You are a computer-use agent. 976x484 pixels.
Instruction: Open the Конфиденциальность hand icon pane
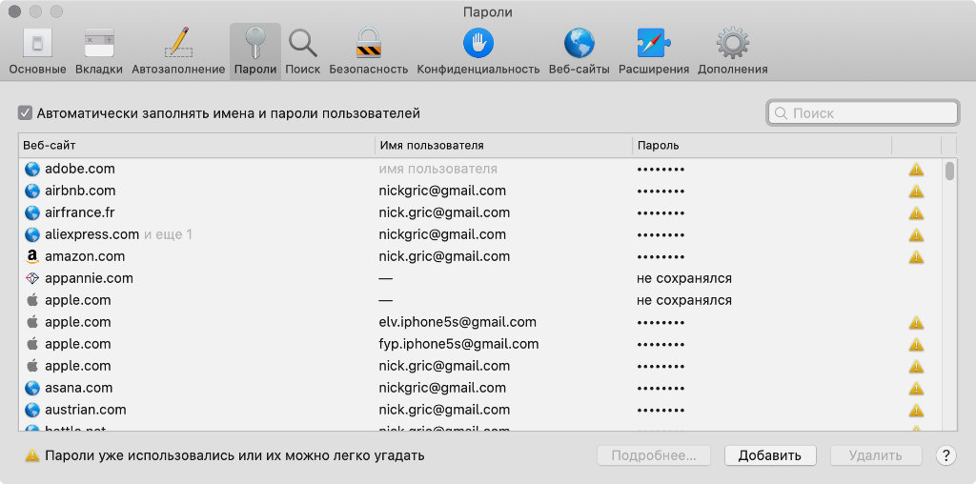click(x=478, y=50)
